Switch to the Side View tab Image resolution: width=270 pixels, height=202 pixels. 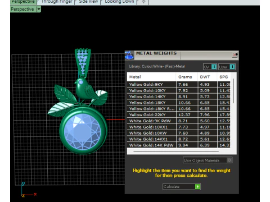(x=88, y=2)
